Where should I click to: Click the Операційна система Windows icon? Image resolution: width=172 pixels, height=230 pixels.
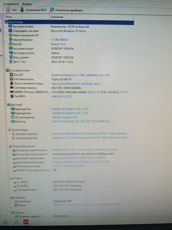click(10, 31)
